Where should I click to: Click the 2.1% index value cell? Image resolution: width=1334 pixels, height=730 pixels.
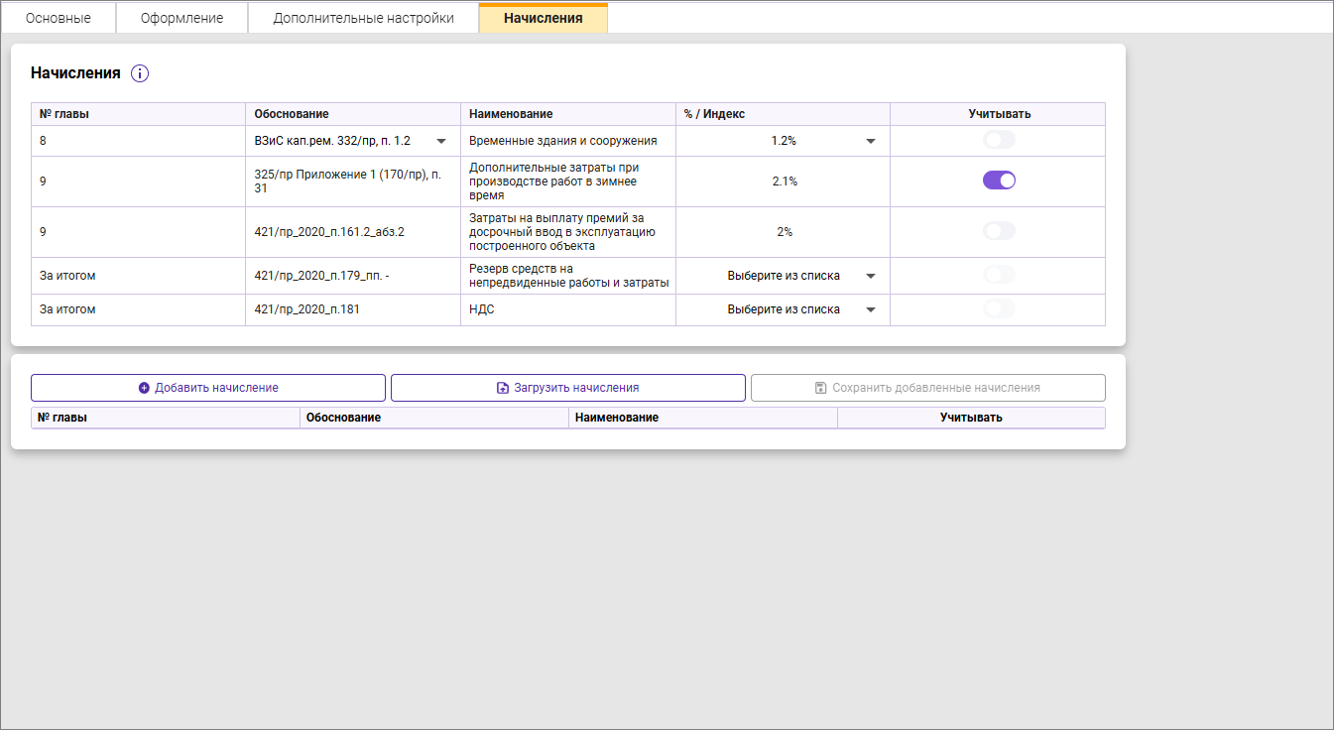[x=784, y=182]
